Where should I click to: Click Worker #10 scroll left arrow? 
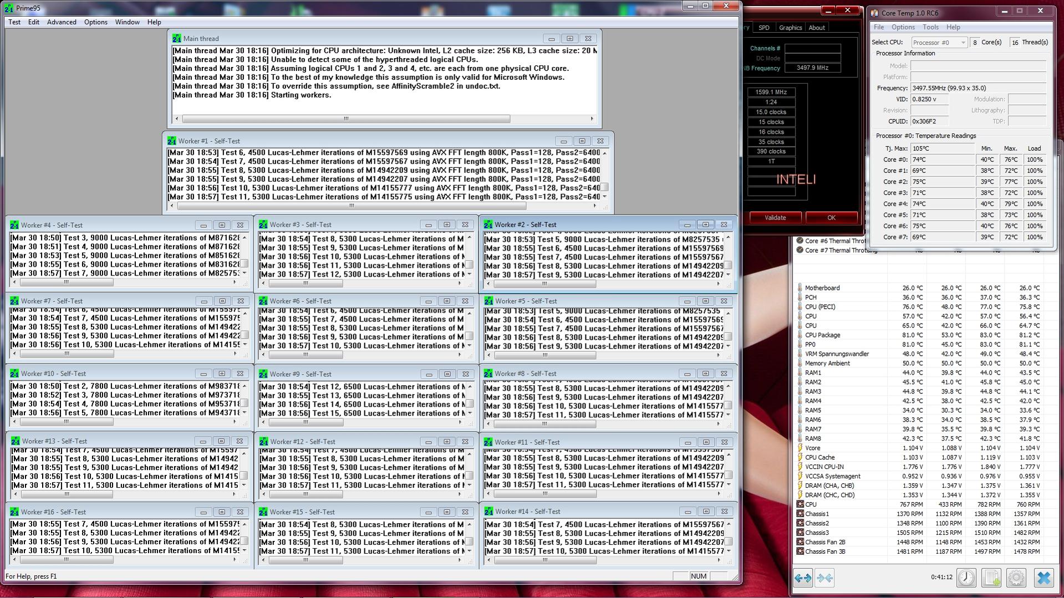pyautogui.click(x=15, y=422)
